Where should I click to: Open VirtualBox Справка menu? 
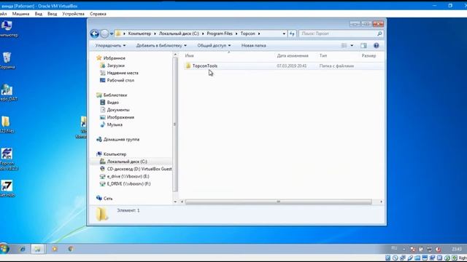coord(98,14)
